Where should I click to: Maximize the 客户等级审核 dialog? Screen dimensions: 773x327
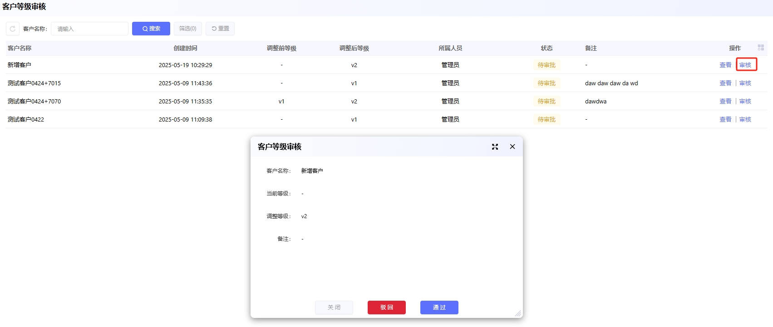point(495,146)
